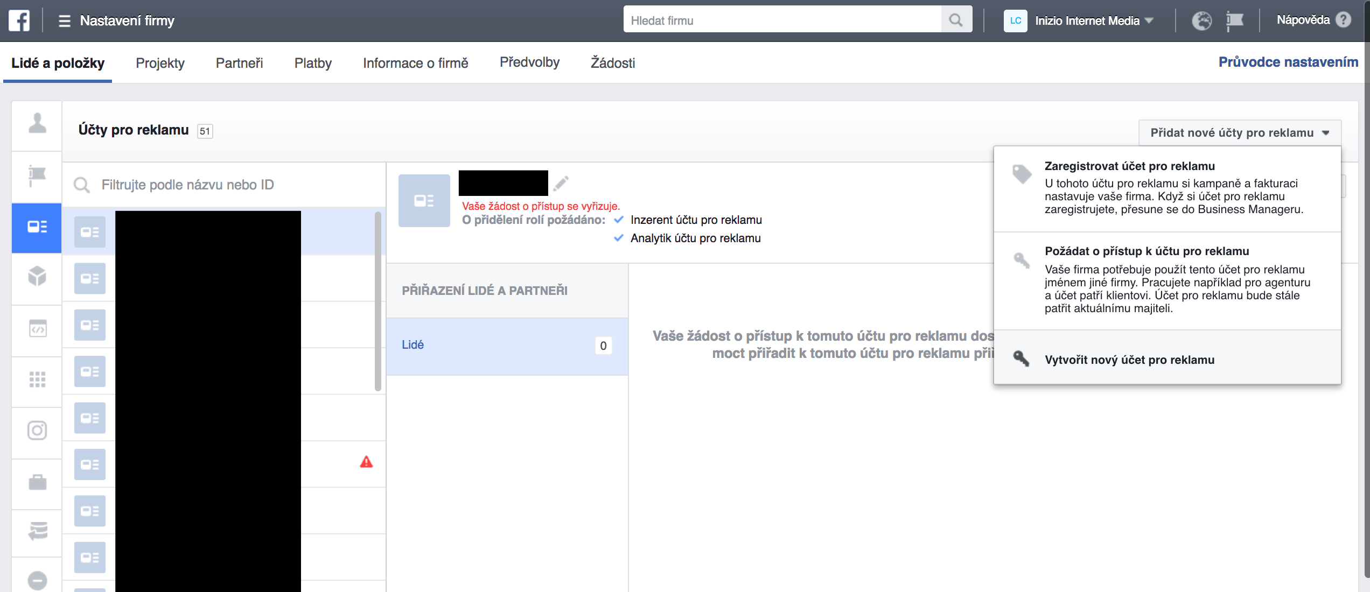Click the tag icon beside Zaregistrovat účet

(x=1022, y=174)
